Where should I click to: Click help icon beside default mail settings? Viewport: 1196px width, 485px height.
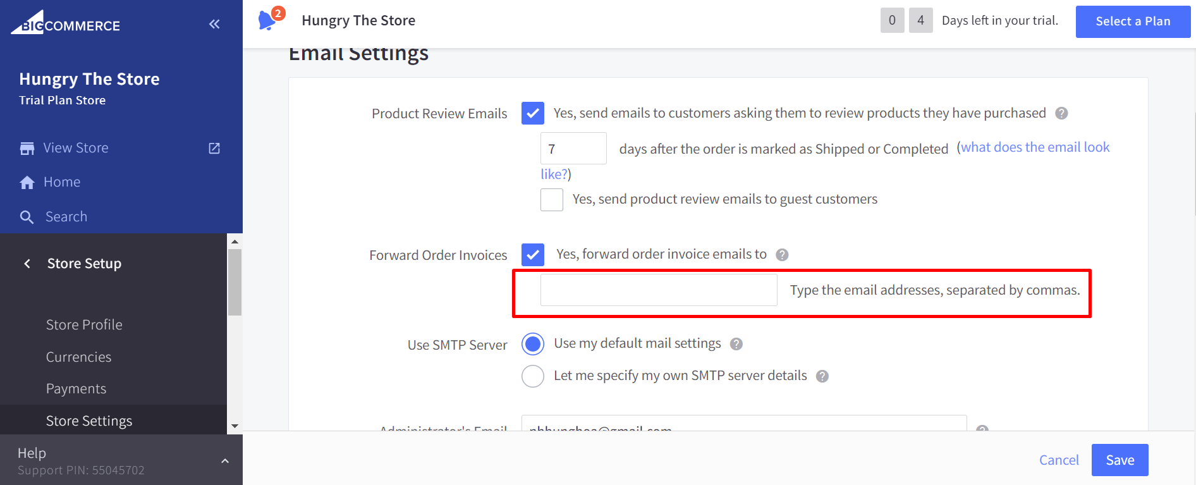[736, 344]
